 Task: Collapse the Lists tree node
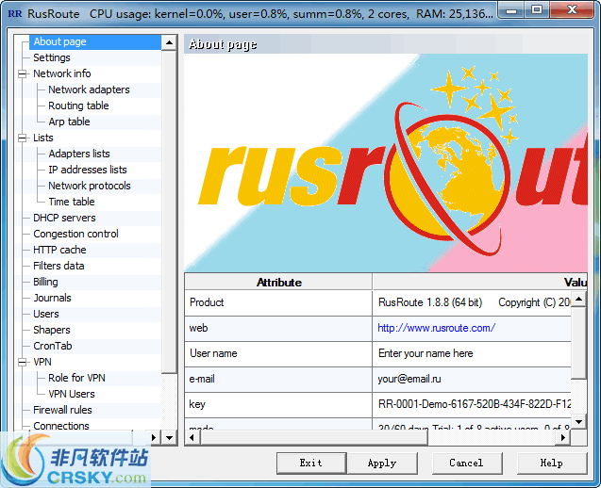point(23,138)
